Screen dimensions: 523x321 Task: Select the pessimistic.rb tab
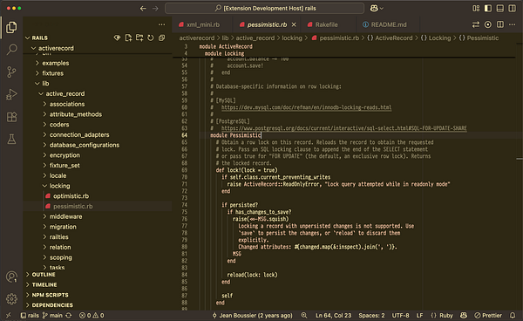(x=267, y=24)
